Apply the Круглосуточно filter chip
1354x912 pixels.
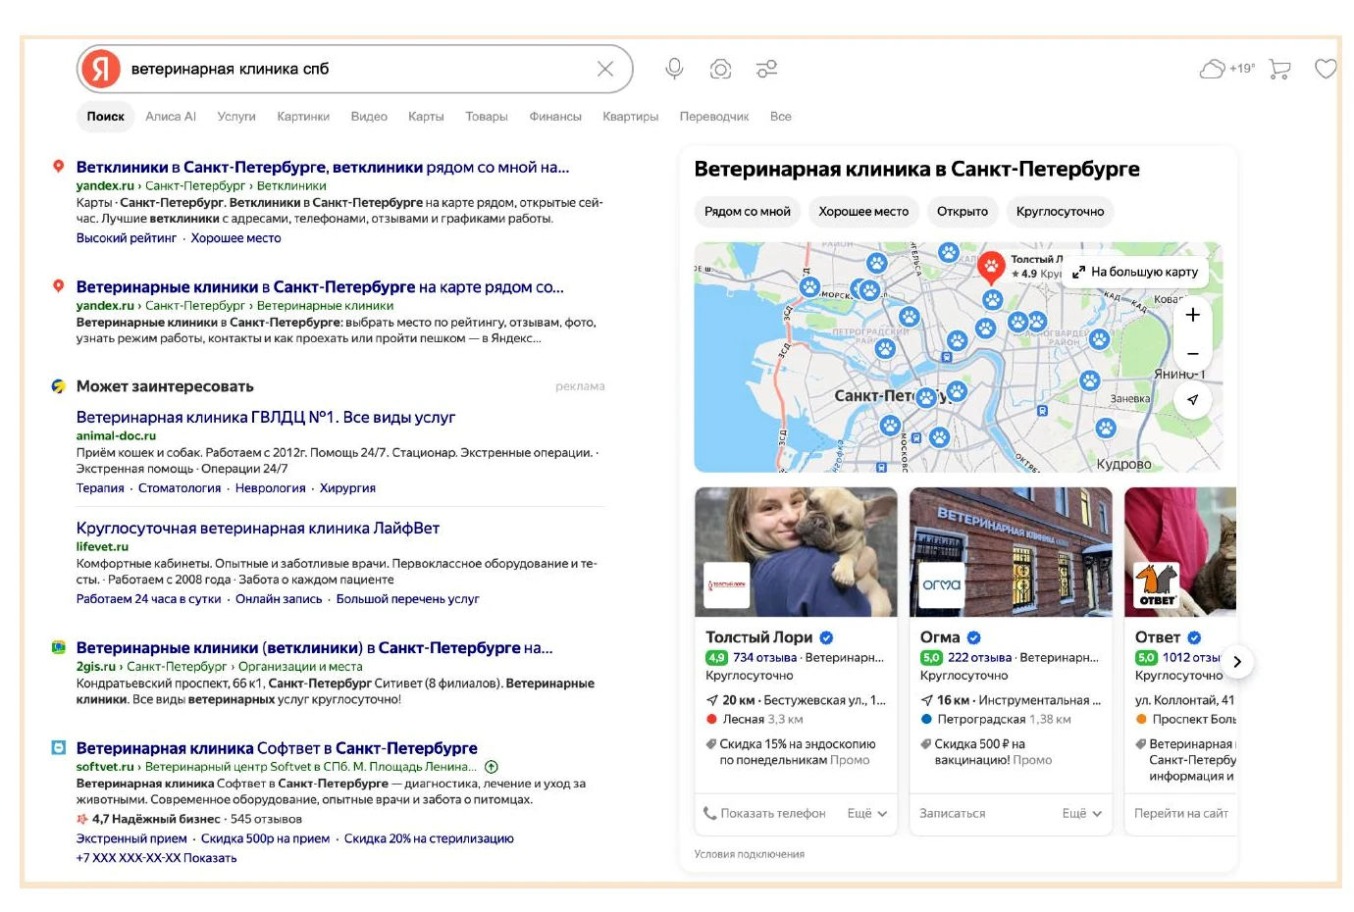coord(1060,212)
